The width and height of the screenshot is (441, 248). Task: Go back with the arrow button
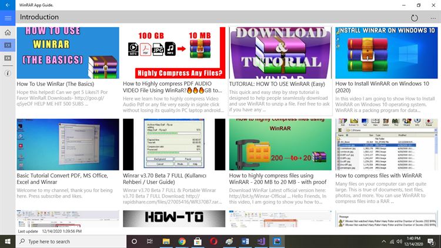pyautogui.click(x=8, y=5)
